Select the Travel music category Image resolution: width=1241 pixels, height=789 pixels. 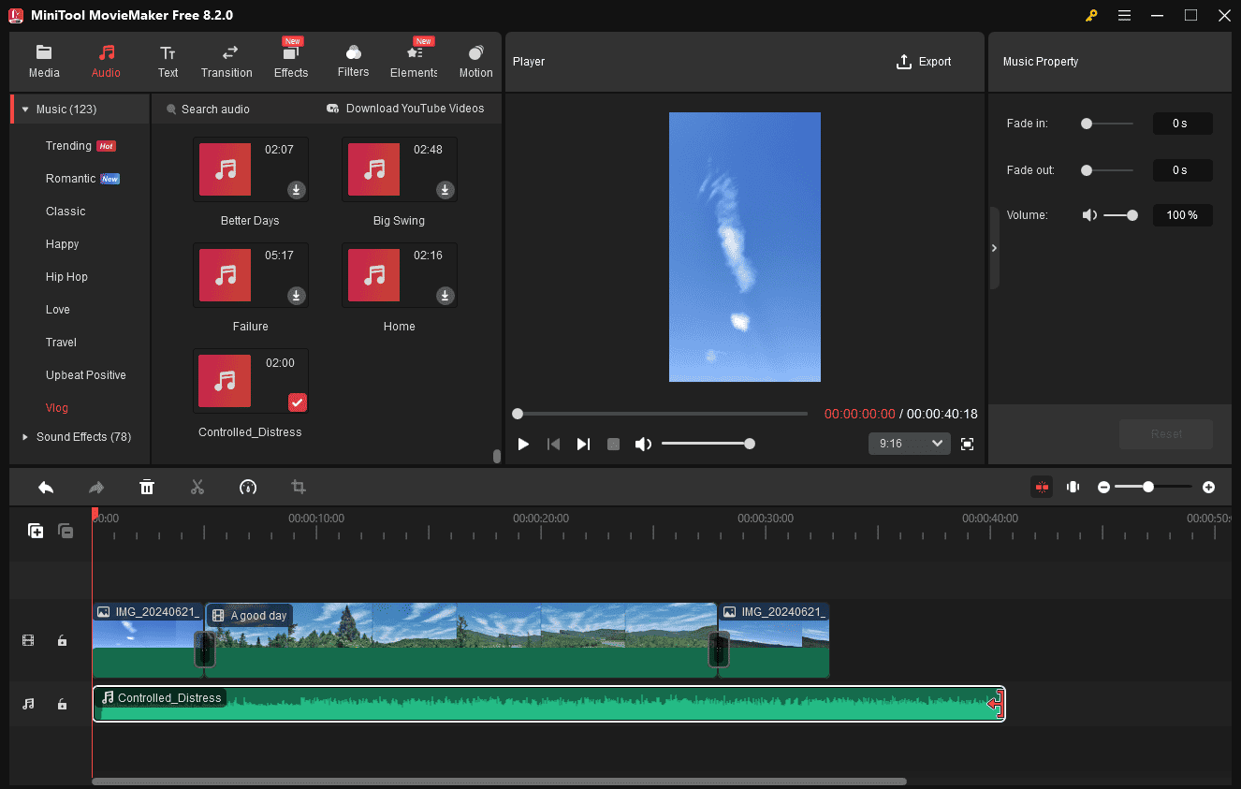pyautogui.click(x=62, y=343)
